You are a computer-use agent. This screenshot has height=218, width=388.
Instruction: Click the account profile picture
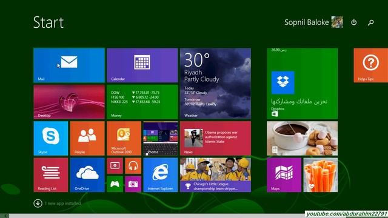pyautogui.click(x=337, y=22)
